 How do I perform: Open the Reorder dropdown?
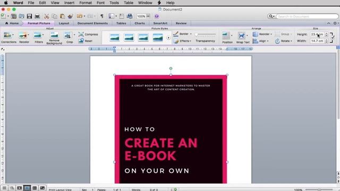tap(262, 34)
